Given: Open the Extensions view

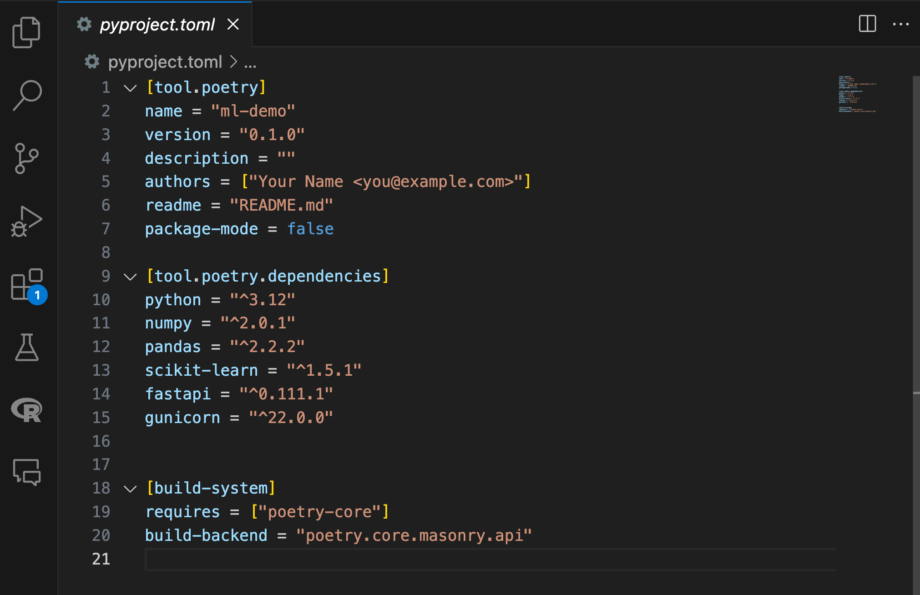Looking at the screenshot, I should tap(26, 284).
